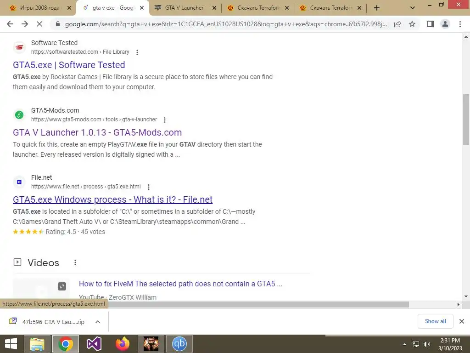470x353 pixels.
Task: Open GTA5.exe Software Tested result
Action: [69, 65]
